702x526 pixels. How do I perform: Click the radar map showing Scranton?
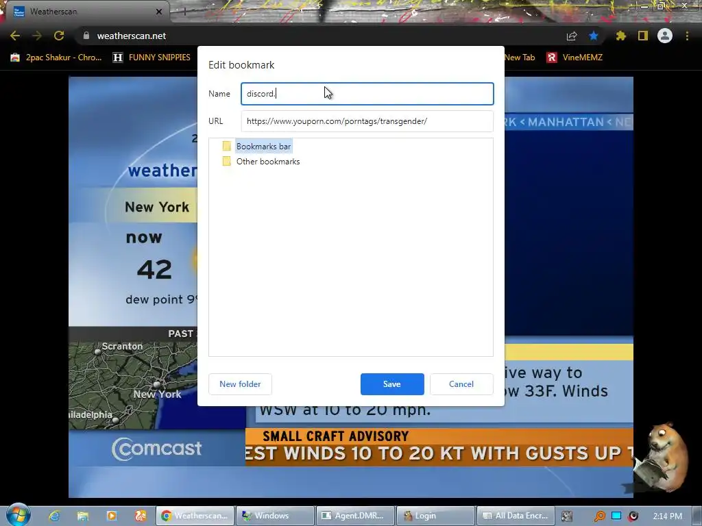pyautogui.click(x=133, y=386)
